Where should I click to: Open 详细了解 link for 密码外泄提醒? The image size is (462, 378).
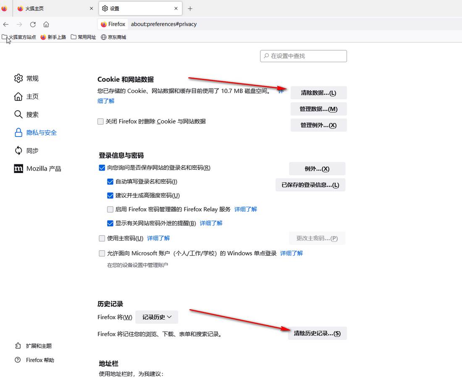(211, 223)
